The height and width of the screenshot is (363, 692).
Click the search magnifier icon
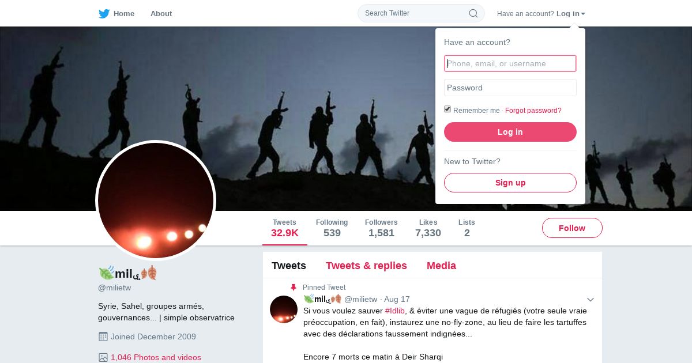pyautogui.click(x=473, y=13)
